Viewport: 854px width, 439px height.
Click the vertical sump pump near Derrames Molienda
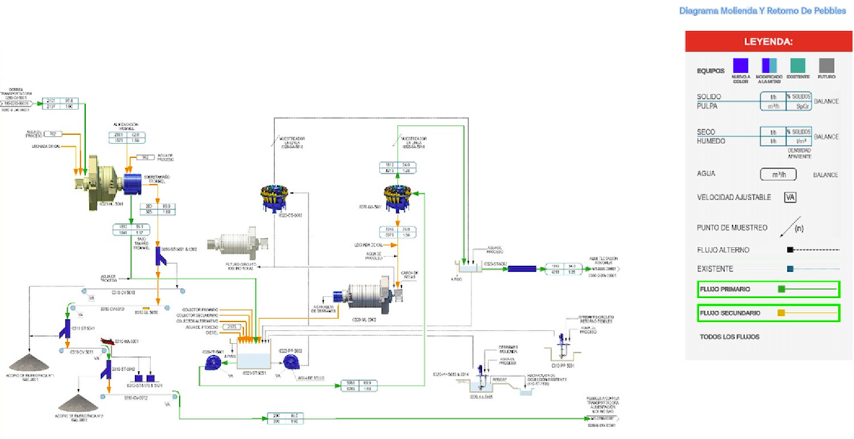point(480,378)
